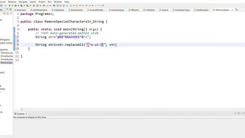Open the Next Annotation dropdown arrow
This screenshot has height=138, width=245.
pos(74,6)
